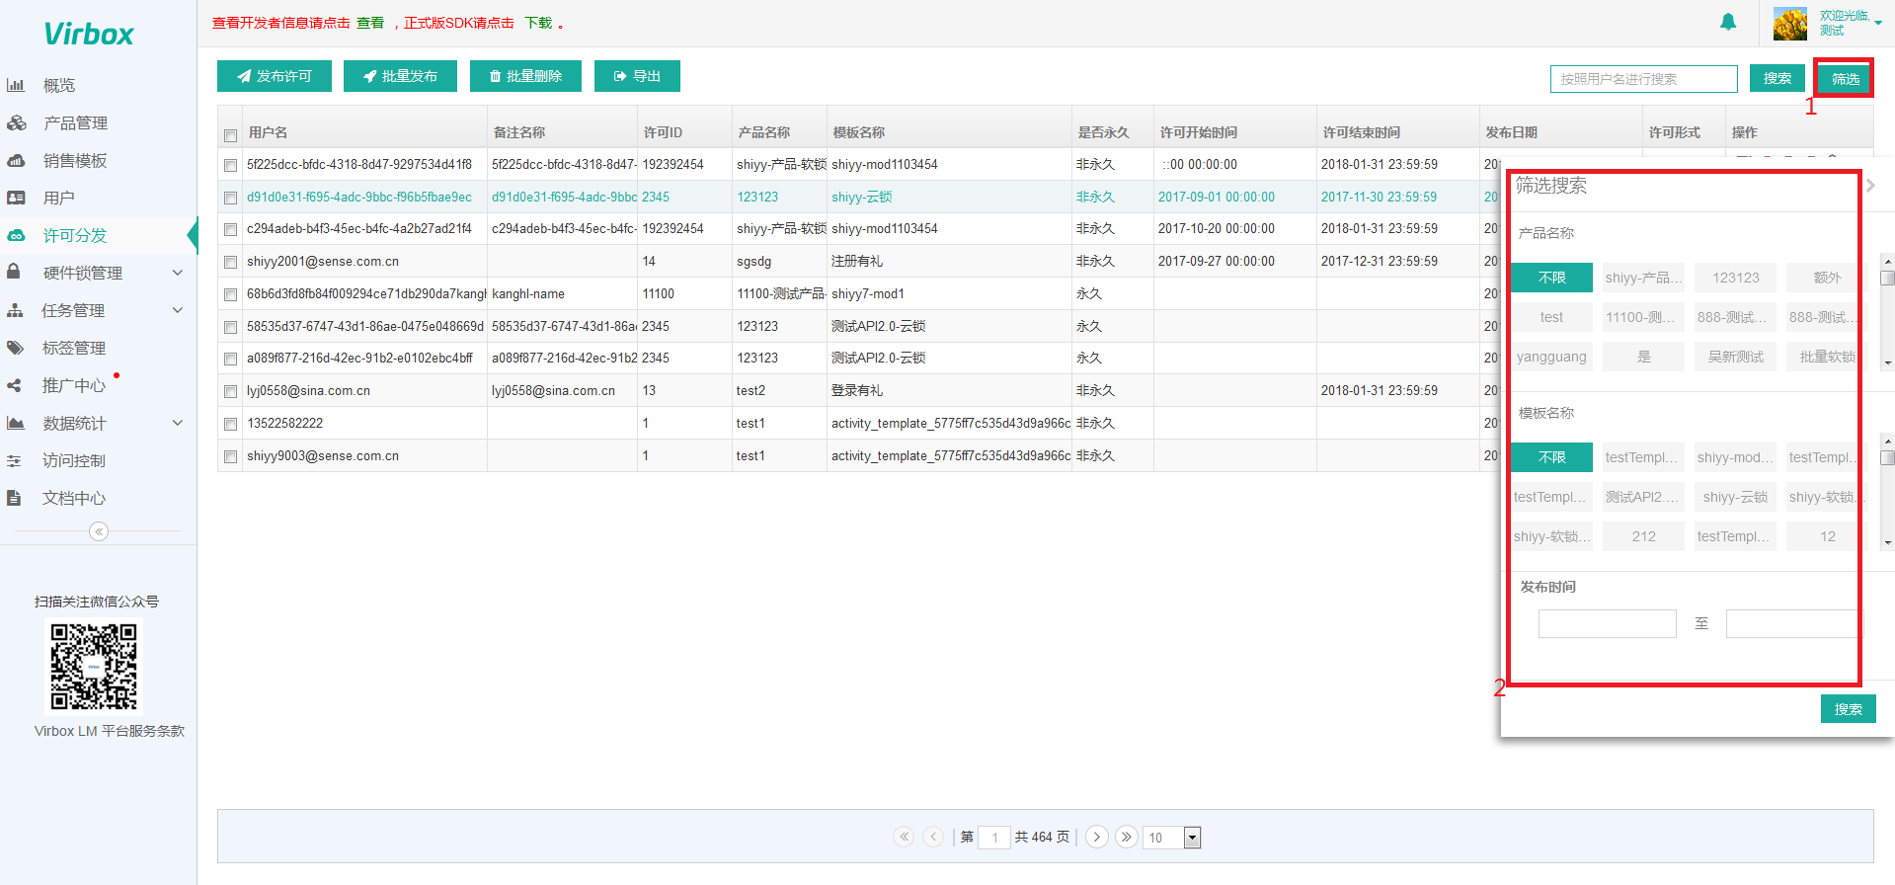Check the row for d91d0e31-f695-4adc-9bbc-f96b5fbae9ec

point(230,198)
